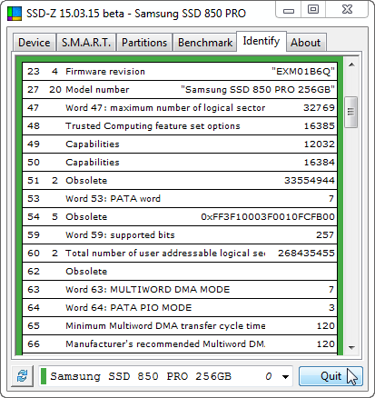Click the Word 59: supported bits row
The width and height of the screenshot is (375, 398).
(x=180, y=235)
